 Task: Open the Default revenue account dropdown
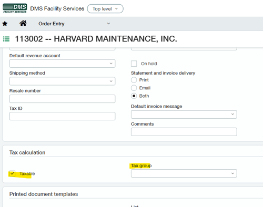[62, 64]
